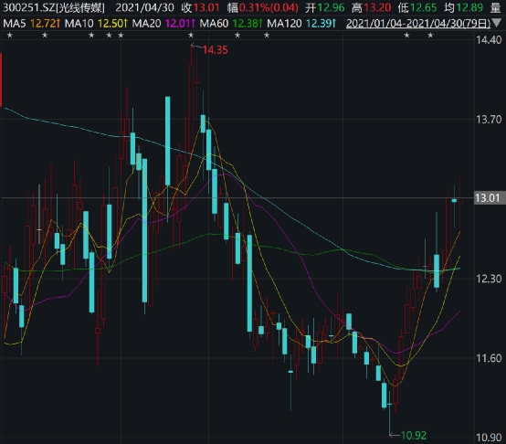Click the 10.90 price axis label
Viewport: 506px width, 444px height.
tap(489, 438)
